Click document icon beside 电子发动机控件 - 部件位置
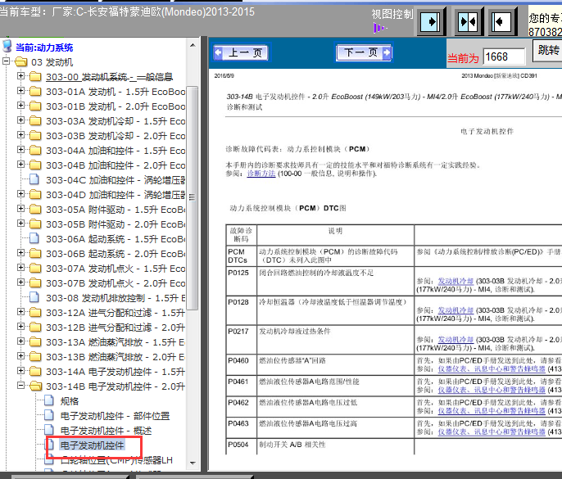 tap(49, 415)
